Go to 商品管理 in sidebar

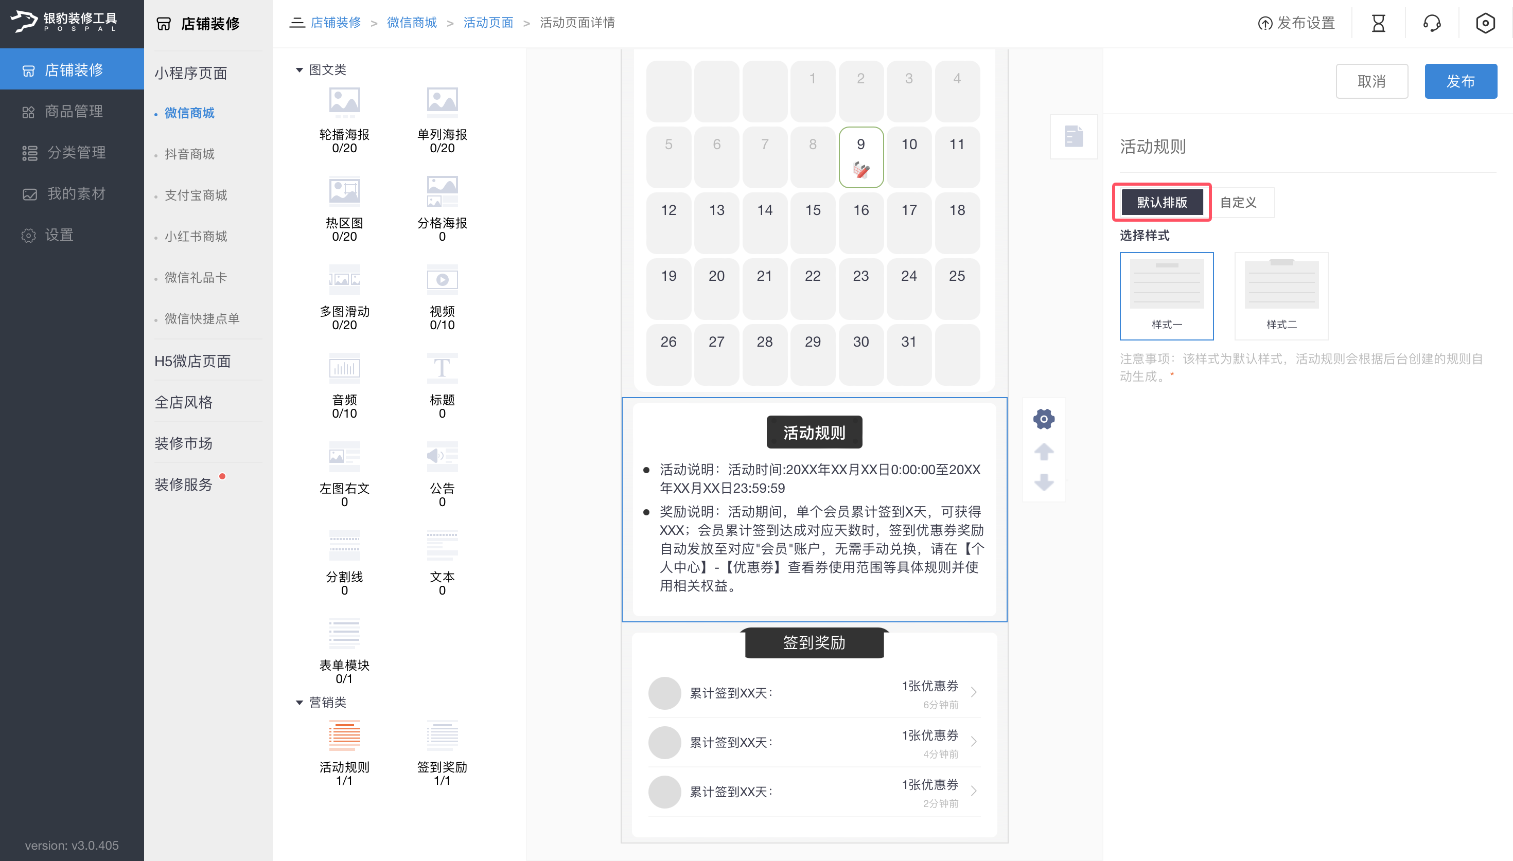tap(74, 111)
